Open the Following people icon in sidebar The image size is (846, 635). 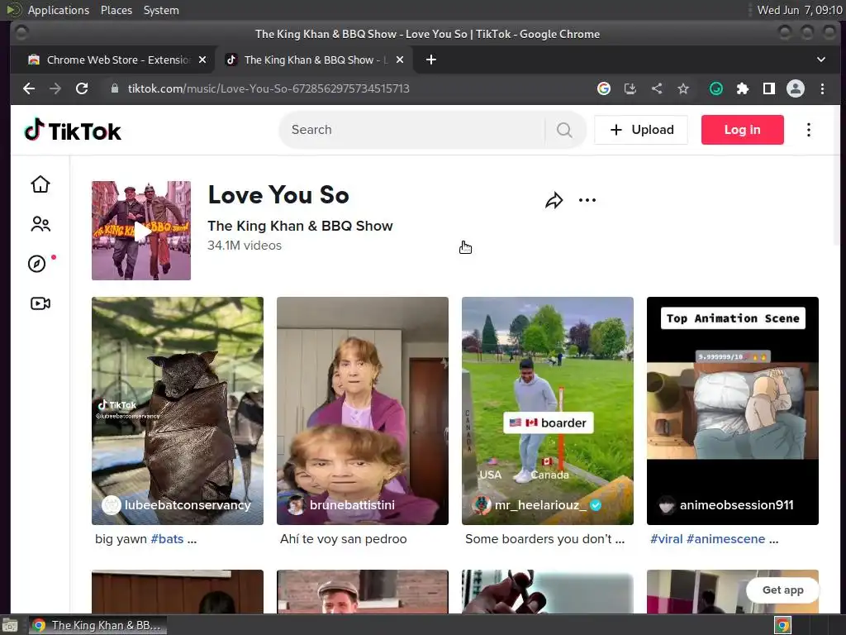coord(40,223)
